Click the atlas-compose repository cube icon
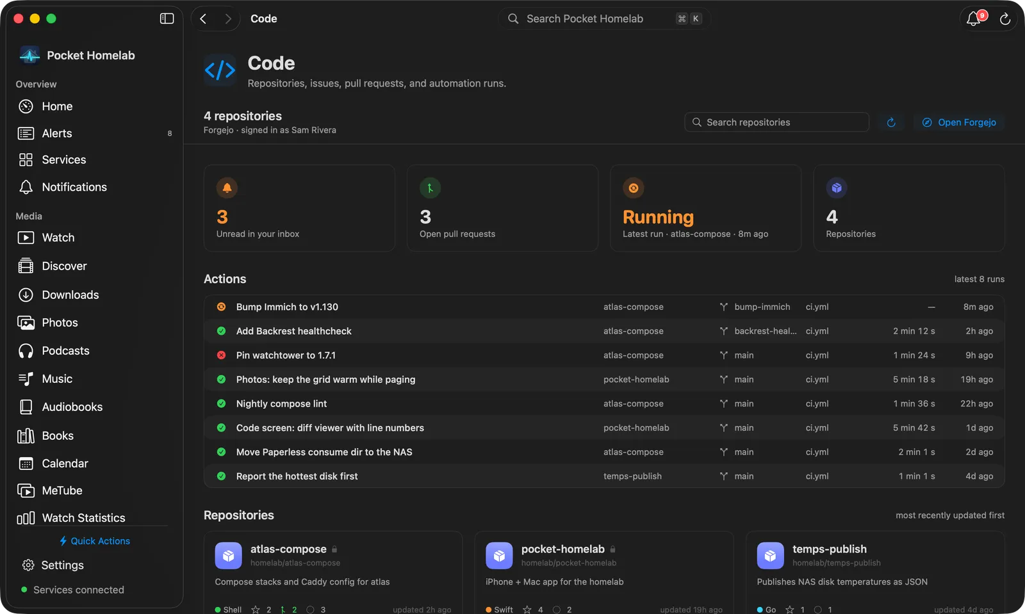 tap(228, 556)
